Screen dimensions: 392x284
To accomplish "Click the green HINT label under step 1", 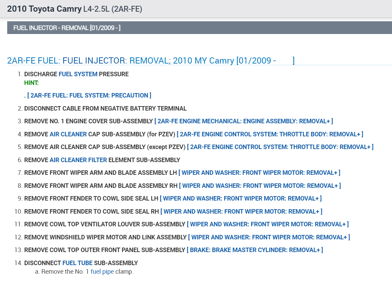I will (x=32, y=83).
